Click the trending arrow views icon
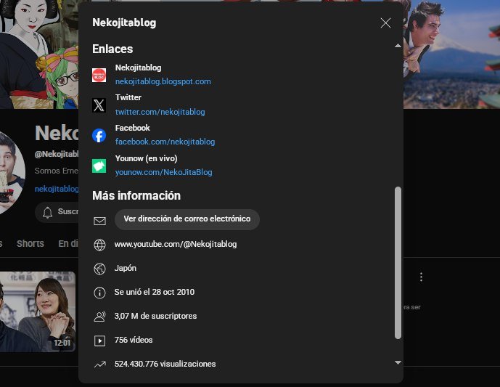This screenshot has width=500, height=387. click(x=100, y=364)
